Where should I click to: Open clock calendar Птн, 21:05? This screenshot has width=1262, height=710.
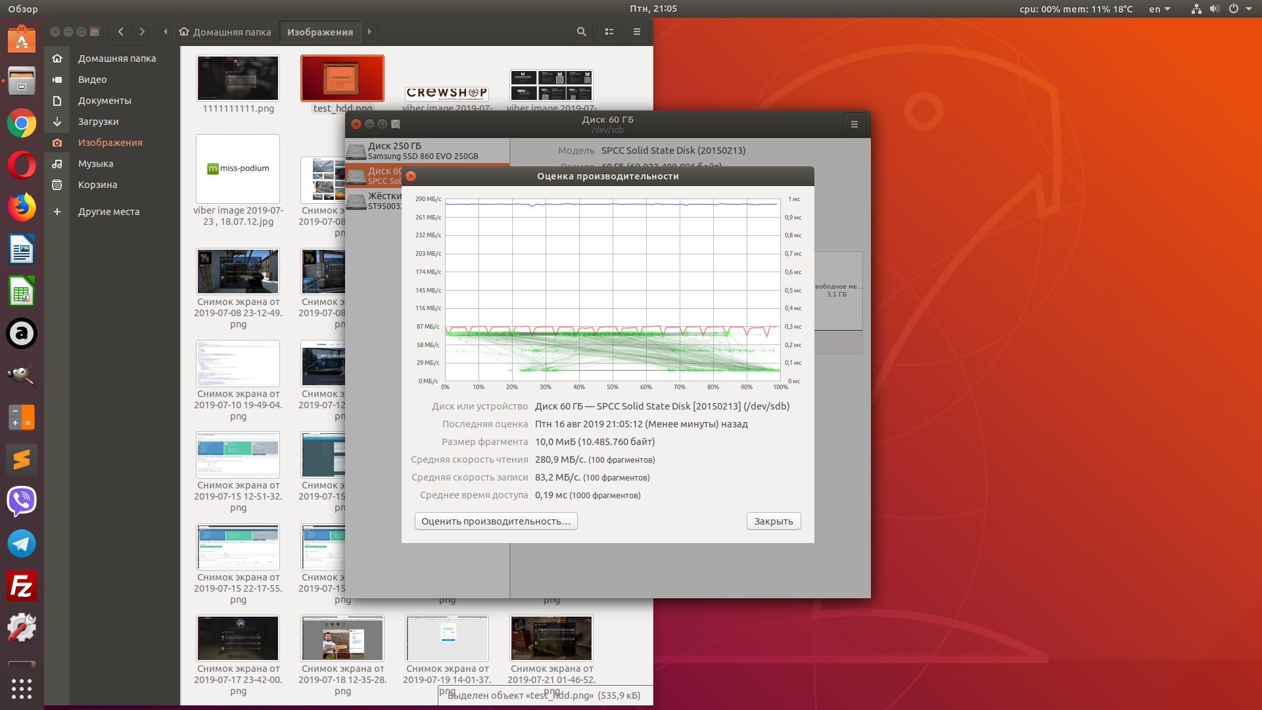point(653,9)
